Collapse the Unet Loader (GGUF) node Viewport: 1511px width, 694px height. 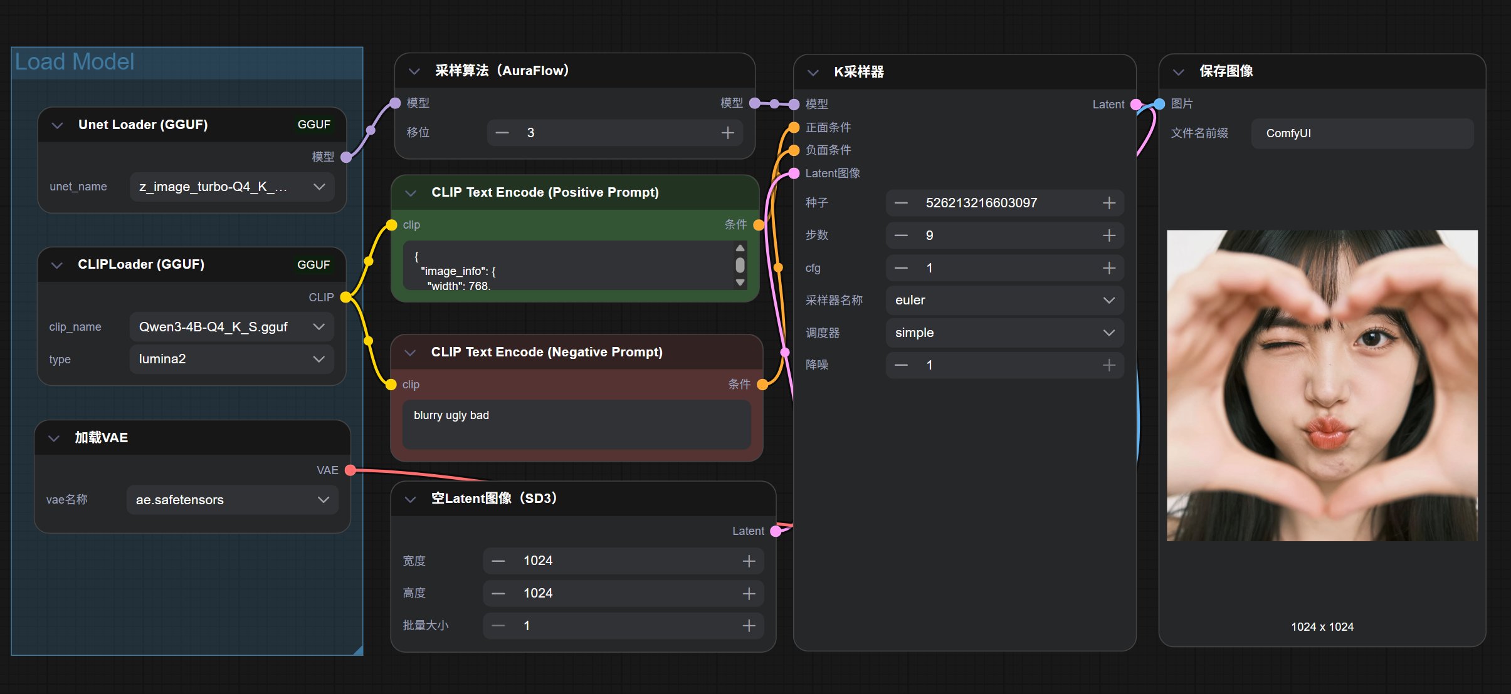[x=58, y=125]
